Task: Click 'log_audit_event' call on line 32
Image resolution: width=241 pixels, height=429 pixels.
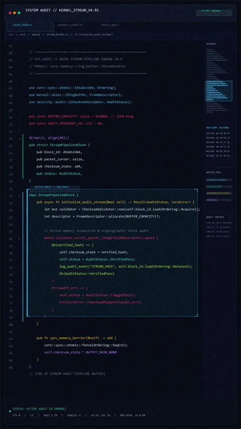Action: [x=74, y=267]
